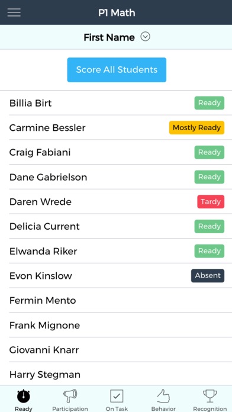Image resolution: width=232 pixels, height=412 pixels.
Task: Choose Harry Stegman from the list
Action: (116, 374)
